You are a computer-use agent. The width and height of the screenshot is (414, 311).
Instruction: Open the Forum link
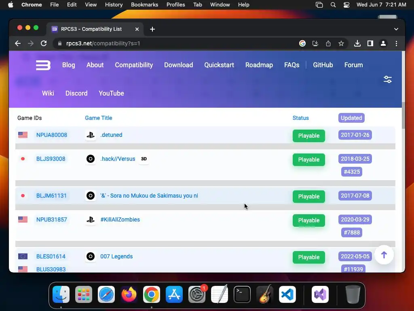coord(353,65)
